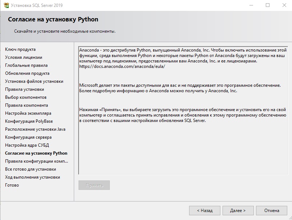The height and width of the screenshot is (220, 292).
Task: Go to Глобальные правила step
Action: click(x=26, y=65)
